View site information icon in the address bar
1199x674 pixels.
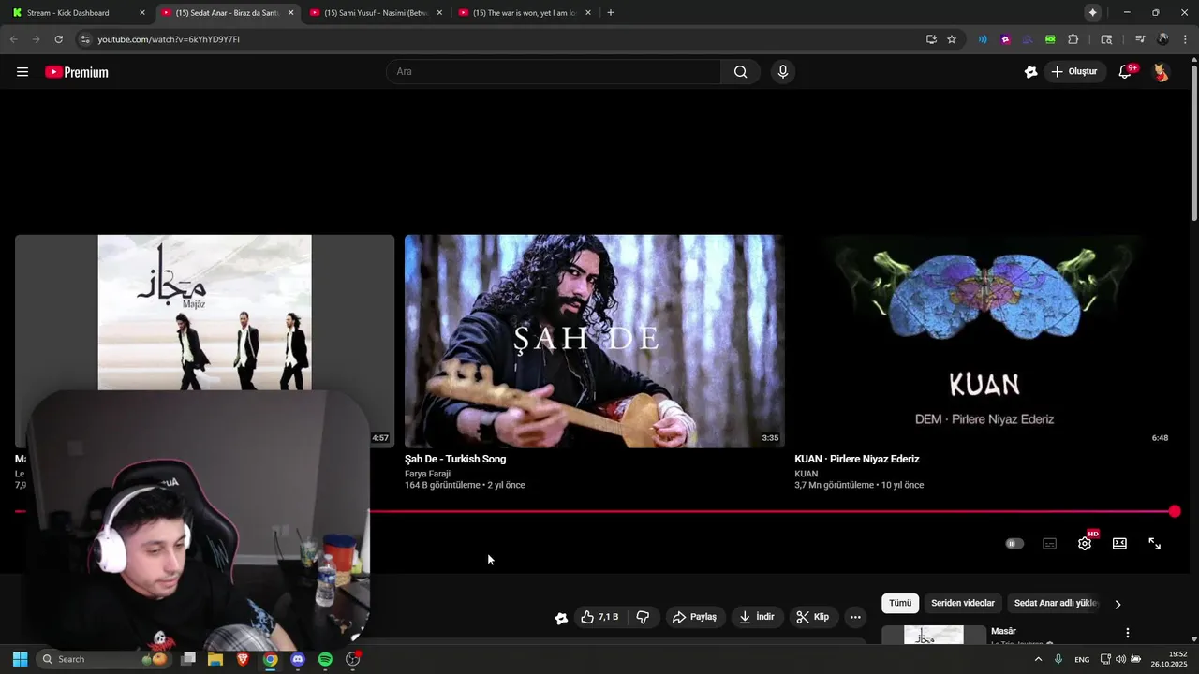pyautogui.click(x=84, y=39)
